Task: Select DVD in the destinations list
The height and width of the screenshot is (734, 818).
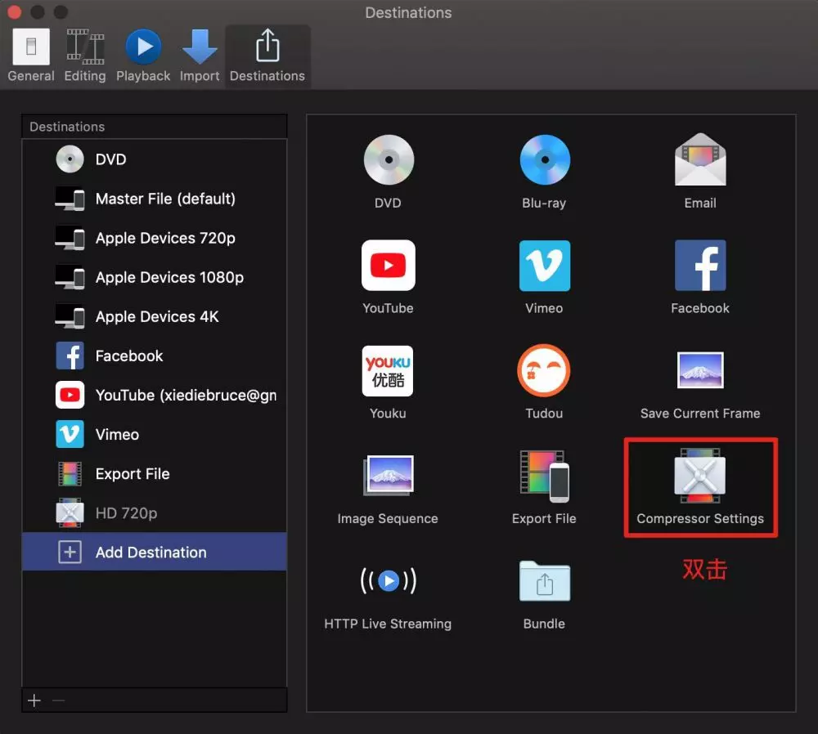Action: click(x=155, y=159)
